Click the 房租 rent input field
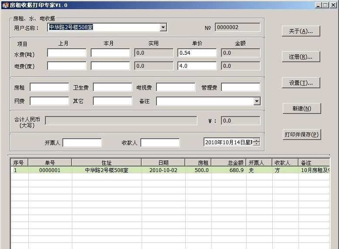This screenshot has height=249, width=339. point(49,87)
